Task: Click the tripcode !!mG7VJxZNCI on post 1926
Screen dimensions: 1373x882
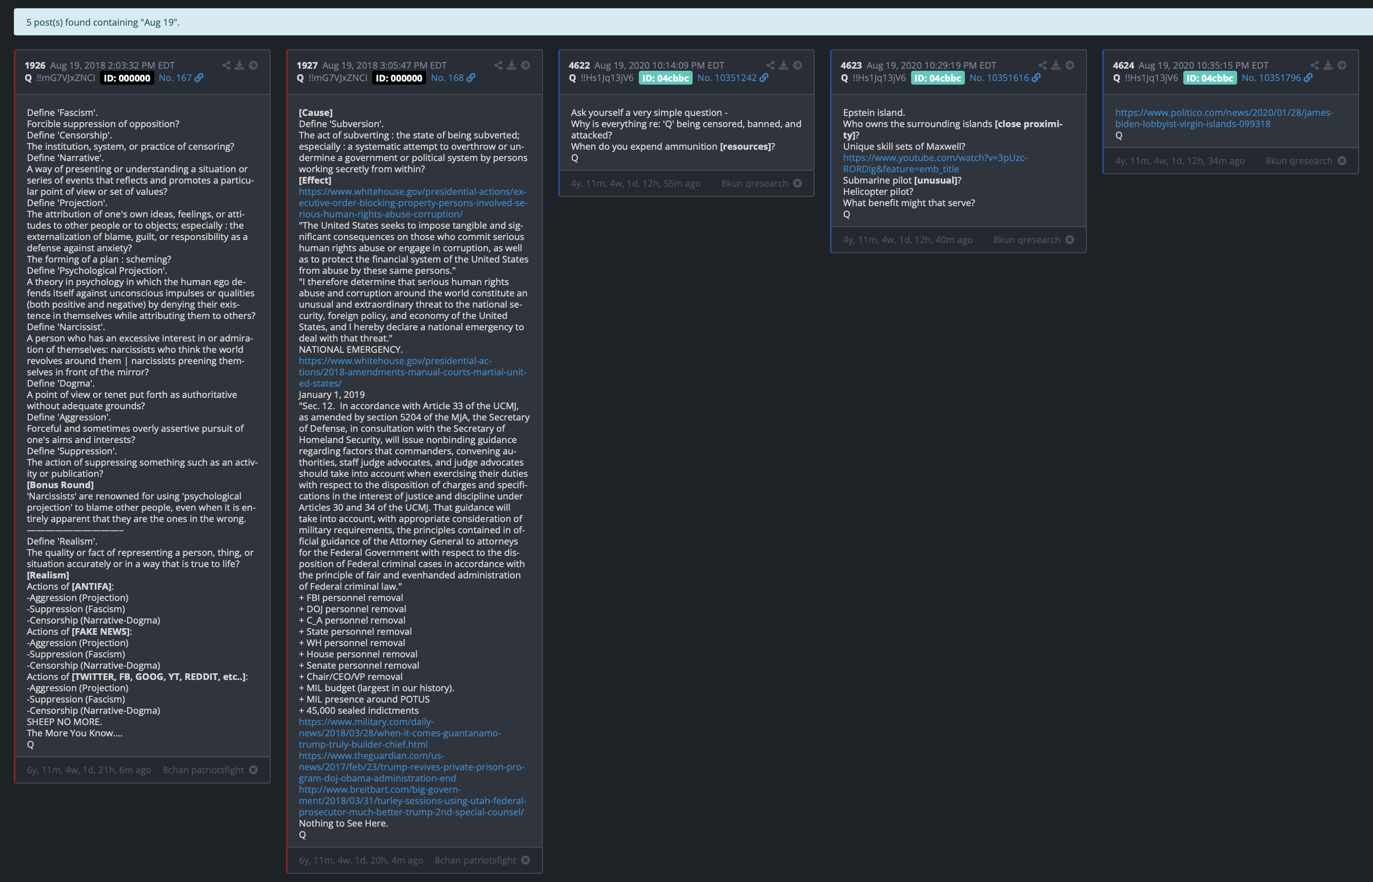Action: [x=66, y=78]
